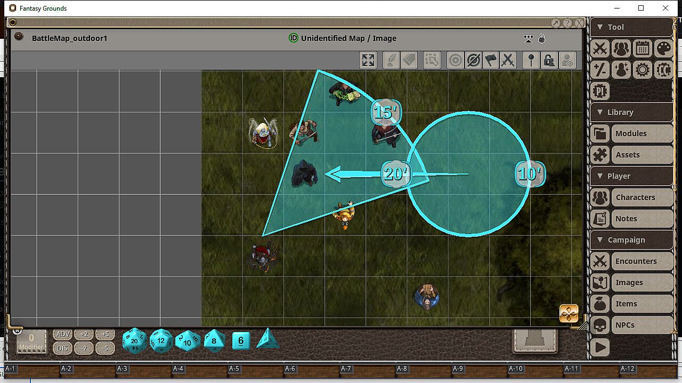Image resolution: width=682 pixels, height=383 pixels.
Task: Select hotkey slot A-3
Action: (144, 371)
